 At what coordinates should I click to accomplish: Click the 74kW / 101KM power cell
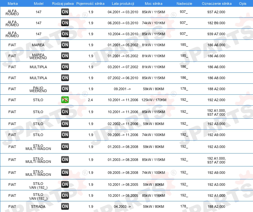(x=153, y=23)
